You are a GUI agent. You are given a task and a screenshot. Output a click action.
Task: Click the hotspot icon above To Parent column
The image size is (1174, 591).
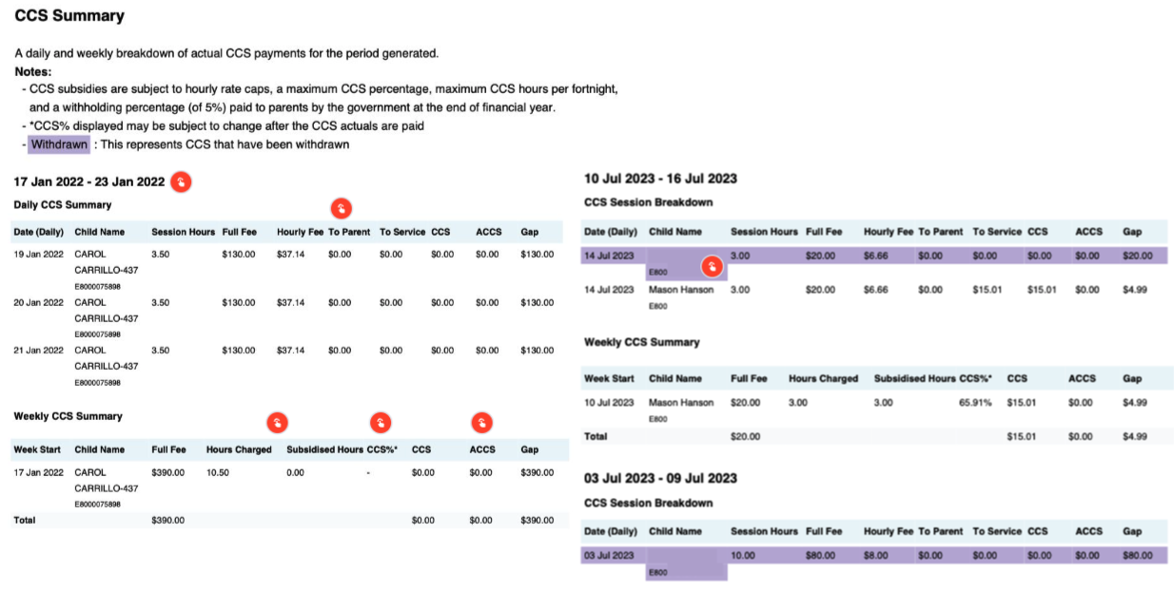point(341,208)
